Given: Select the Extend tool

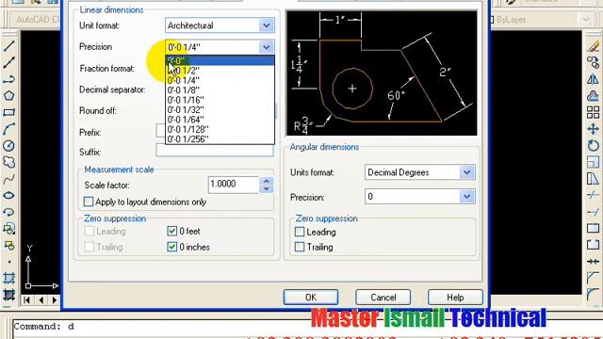Looking at the screenshot, I should click(594, 212).
